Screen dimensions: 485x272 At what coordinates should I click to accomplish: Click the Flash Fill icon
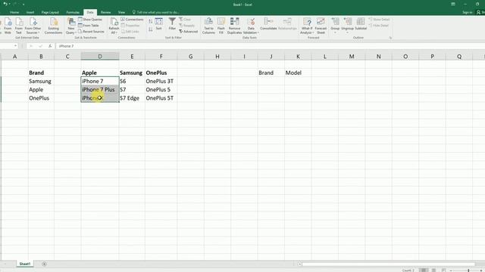point(221,25)
